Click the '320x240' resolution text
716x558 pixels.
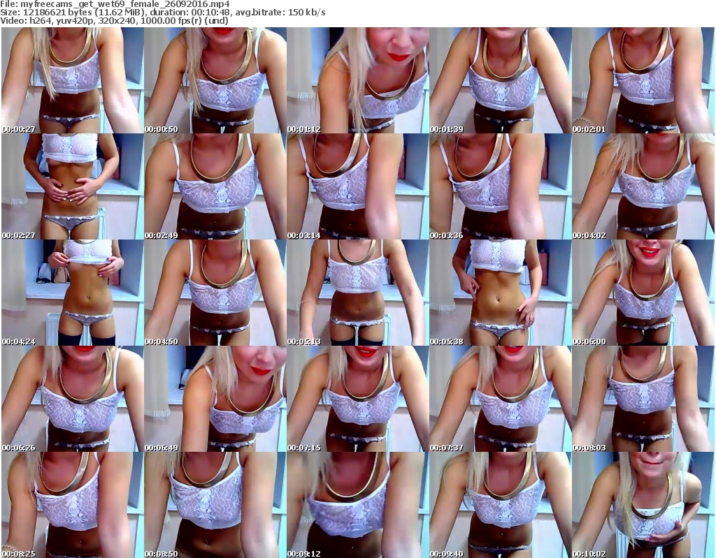pos(116,21)
